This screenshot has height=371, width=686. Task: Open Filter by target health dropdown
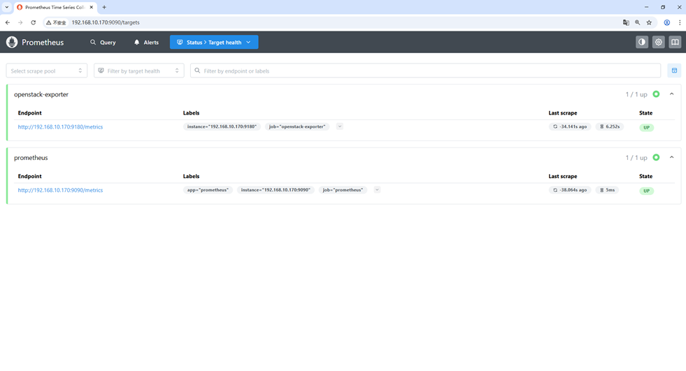coord(138,71)
